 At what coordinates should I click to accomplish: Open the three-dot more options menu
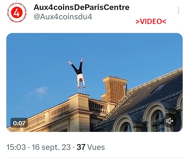(x=178, y=11)
